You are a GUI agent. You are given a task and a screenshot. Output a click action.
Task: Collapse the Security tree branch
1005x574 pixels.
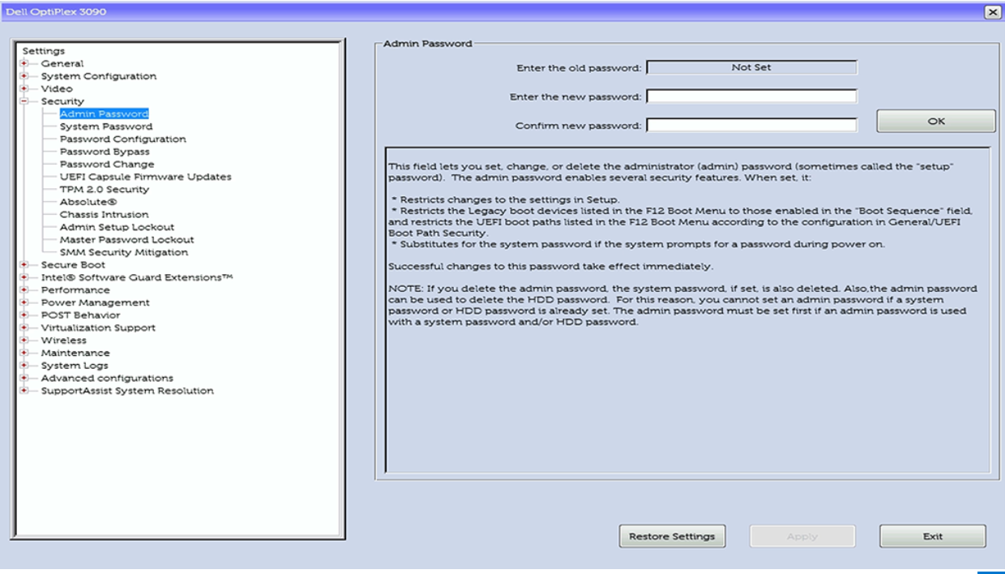tap(24, 101)
